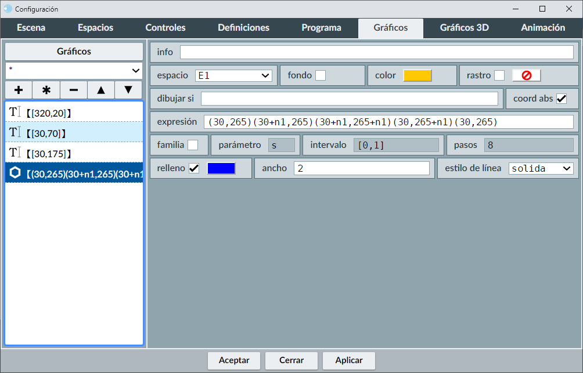Toggle the fondo checkbox
This screenshot has height=373, width=583.
(320, 75)
